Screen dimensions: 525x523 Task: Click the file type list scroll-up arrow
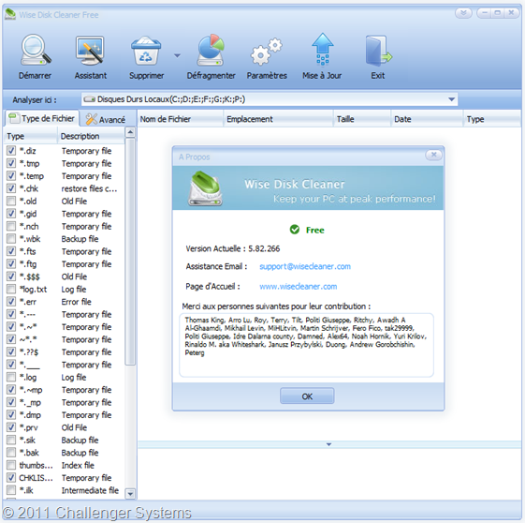point(130,132)
